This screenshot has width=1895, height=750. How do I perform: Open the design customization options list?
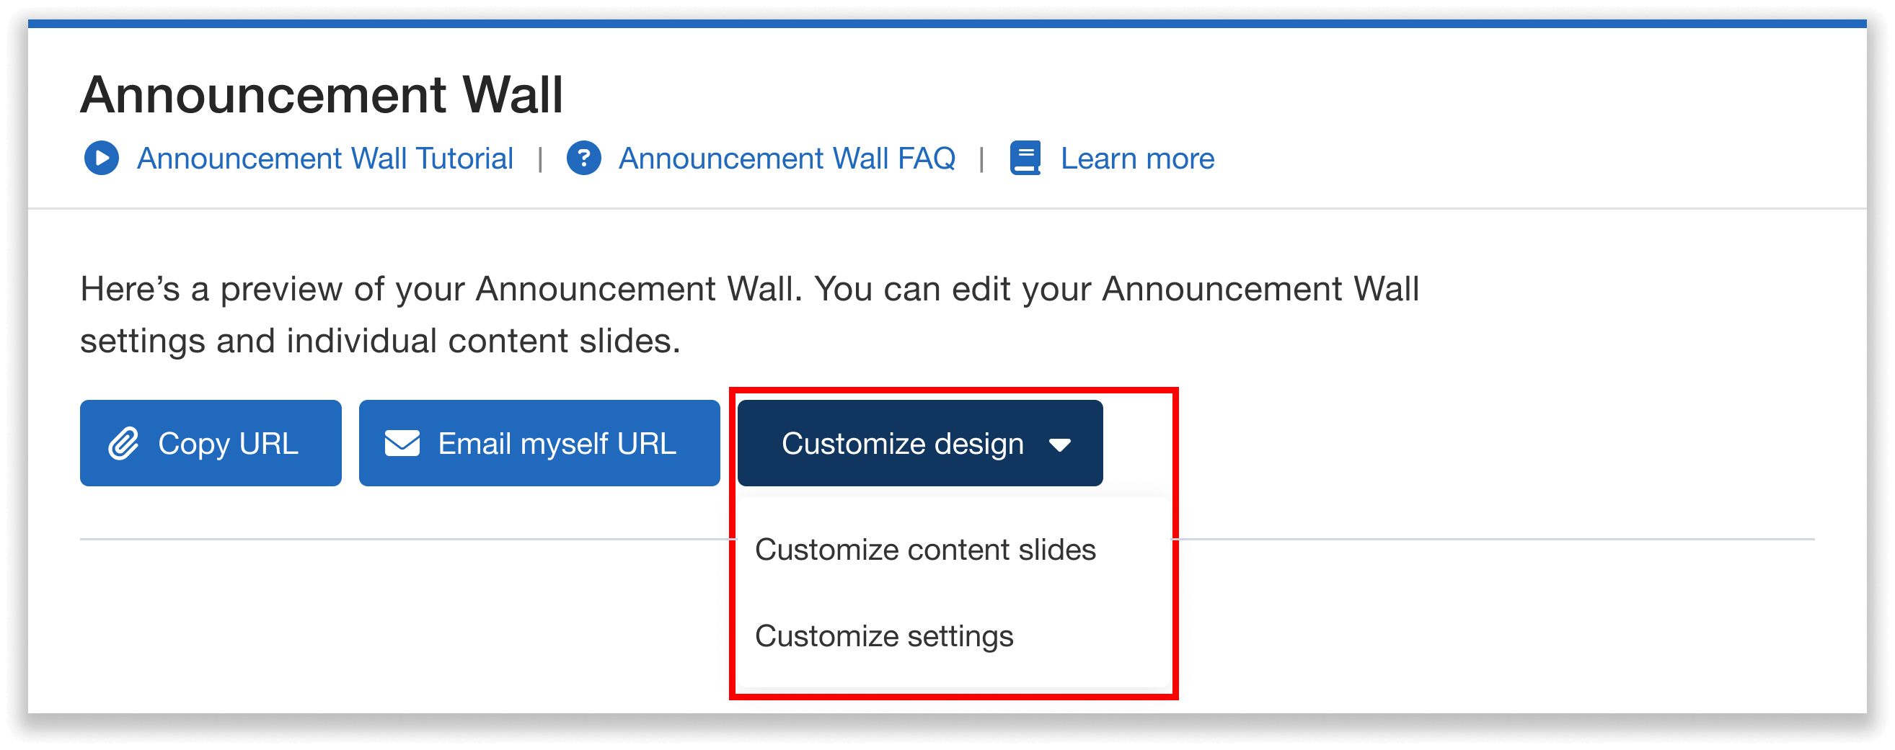(x=918, y=442)
